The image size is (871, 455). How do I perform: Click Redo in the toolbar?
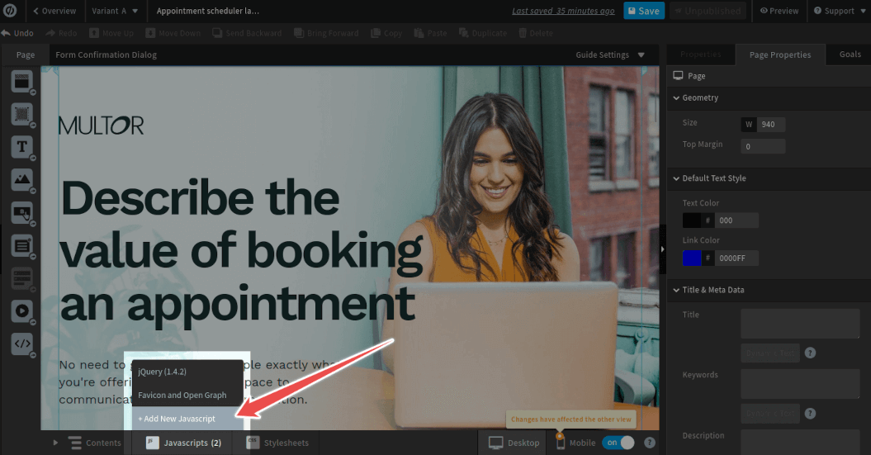click(x=62, y=33)
